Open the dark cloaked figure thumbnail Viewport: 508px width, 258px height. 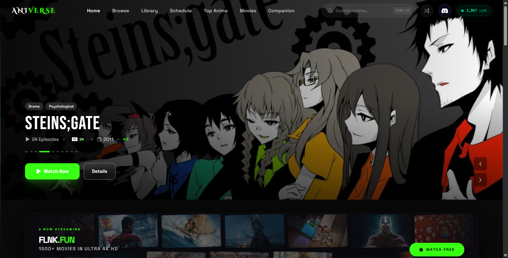tap(254, 231)
